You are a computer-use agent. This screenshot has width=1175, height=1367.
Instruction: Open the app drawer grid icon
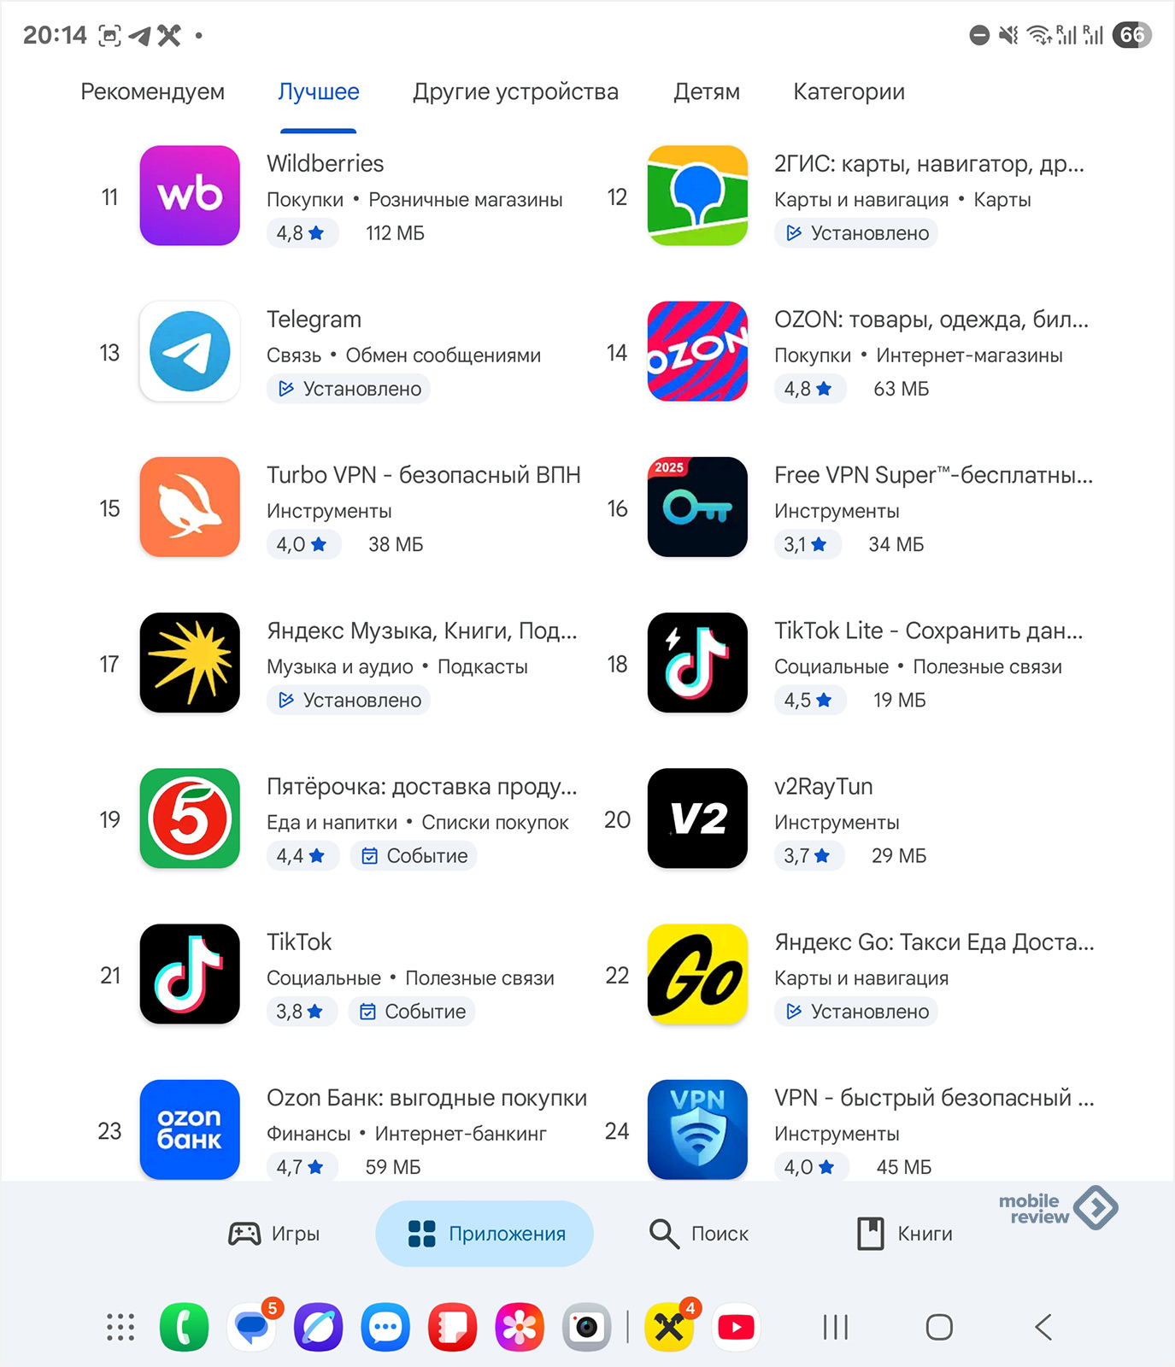pos(120,1327)
